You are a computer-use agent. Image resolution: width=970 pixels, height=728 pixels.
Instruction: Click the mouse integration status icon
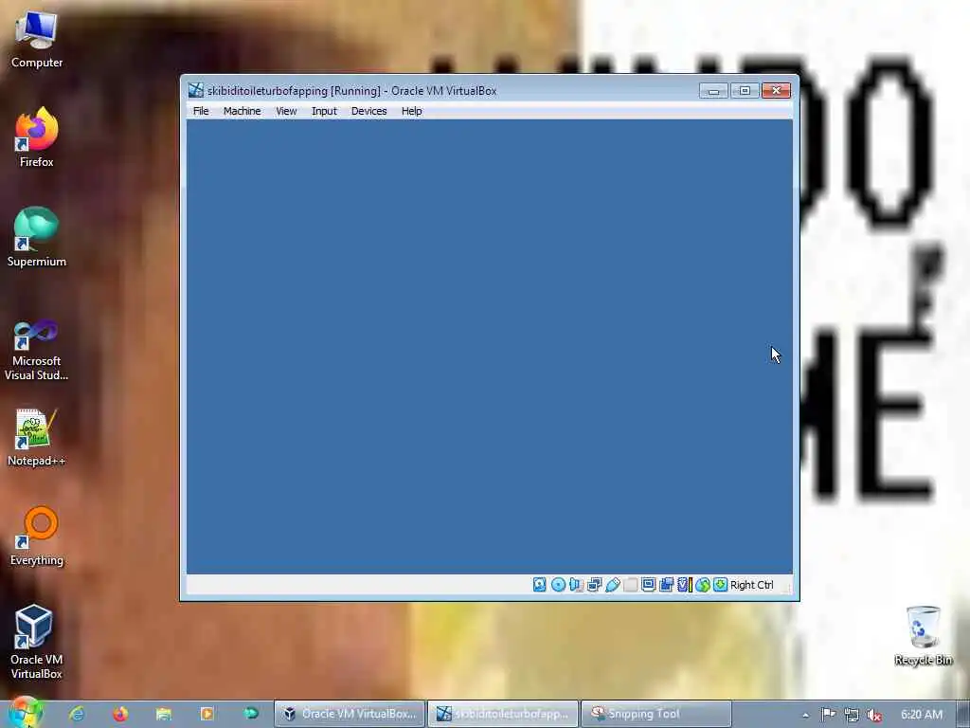[x=702, y=584]
